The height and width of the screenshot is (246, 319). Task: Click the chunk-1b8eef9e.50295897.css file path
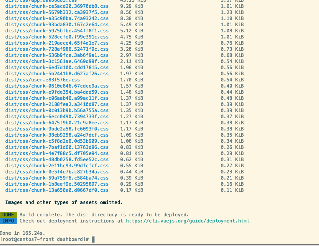pos(57,184)
